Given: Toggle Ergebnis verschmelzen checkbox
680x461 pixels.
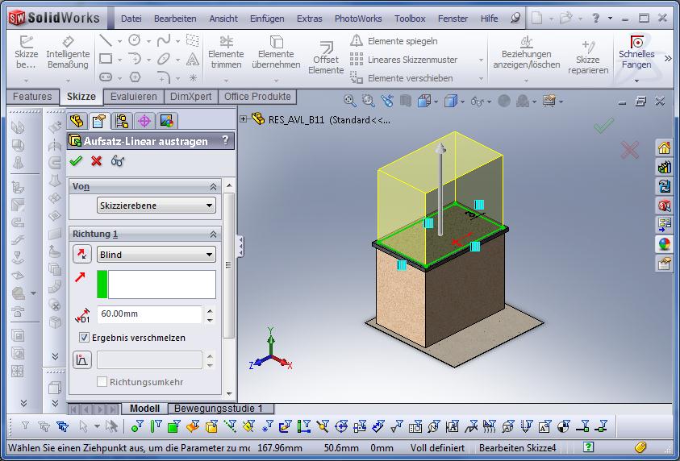Looking at the screenshot, I should (85, 338).
